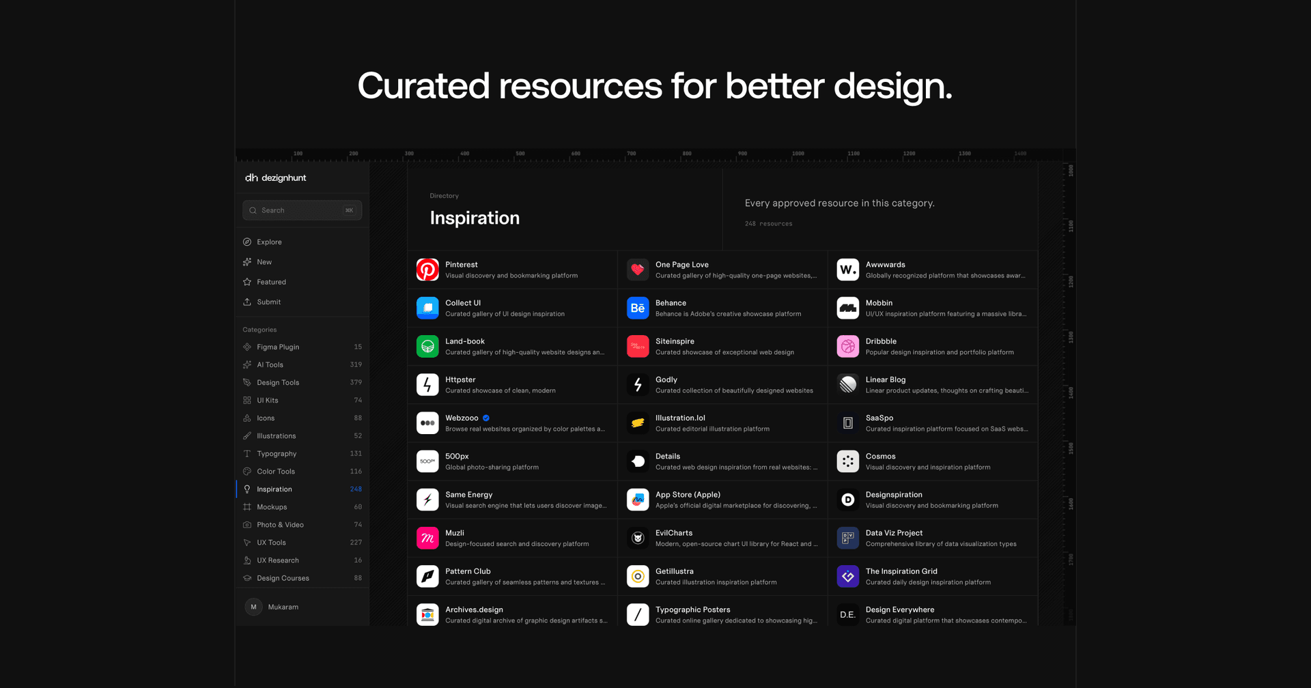1311x688 pixels.
Task: Click the Webzooo three-dot icon
Action: point(427,423)
